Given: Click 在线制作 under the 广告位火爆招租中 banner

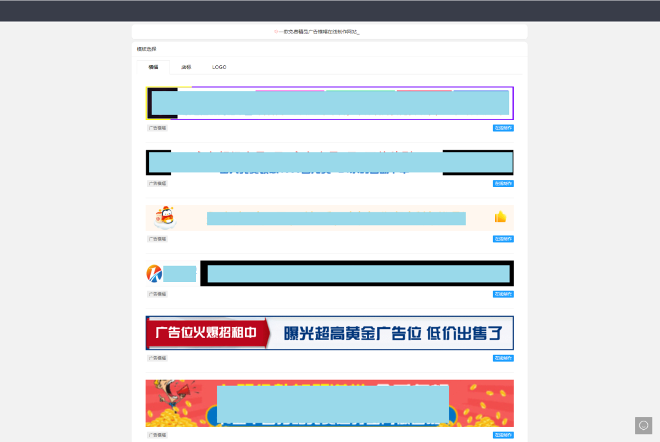Looking at the screenshot, I should (502, 357).
